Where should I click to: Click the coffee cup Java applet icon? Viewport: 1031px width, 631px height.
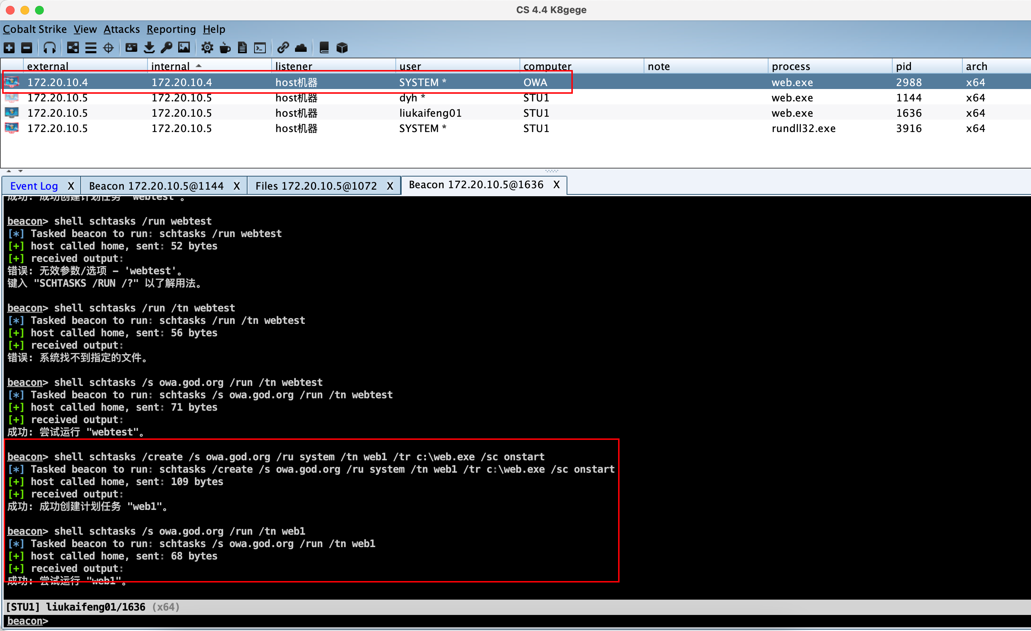pos(225,48)
